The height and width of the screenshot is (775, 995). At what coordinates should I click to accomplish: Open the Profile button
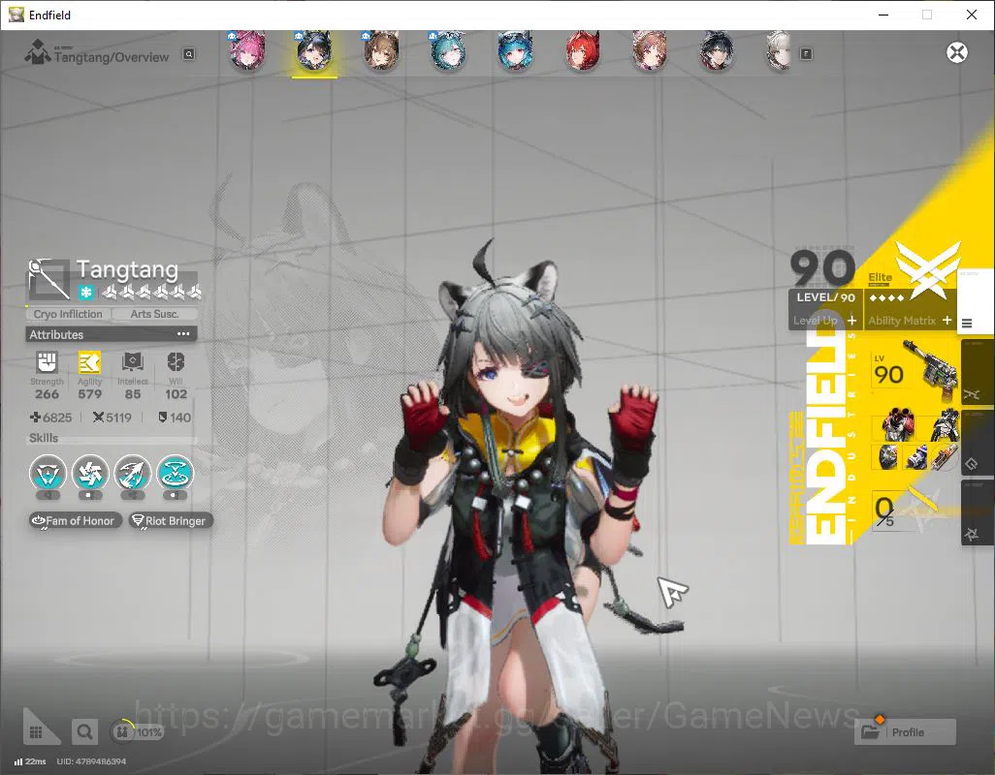(x=906, y=732)
